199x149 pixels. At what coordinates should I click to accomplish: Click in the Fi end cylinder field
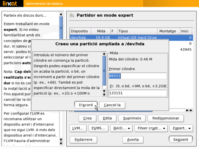[x=138, y=93]
